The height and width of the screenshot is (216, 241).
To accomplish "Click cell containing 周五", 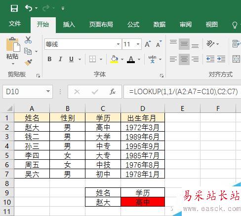I will [32, 165].
